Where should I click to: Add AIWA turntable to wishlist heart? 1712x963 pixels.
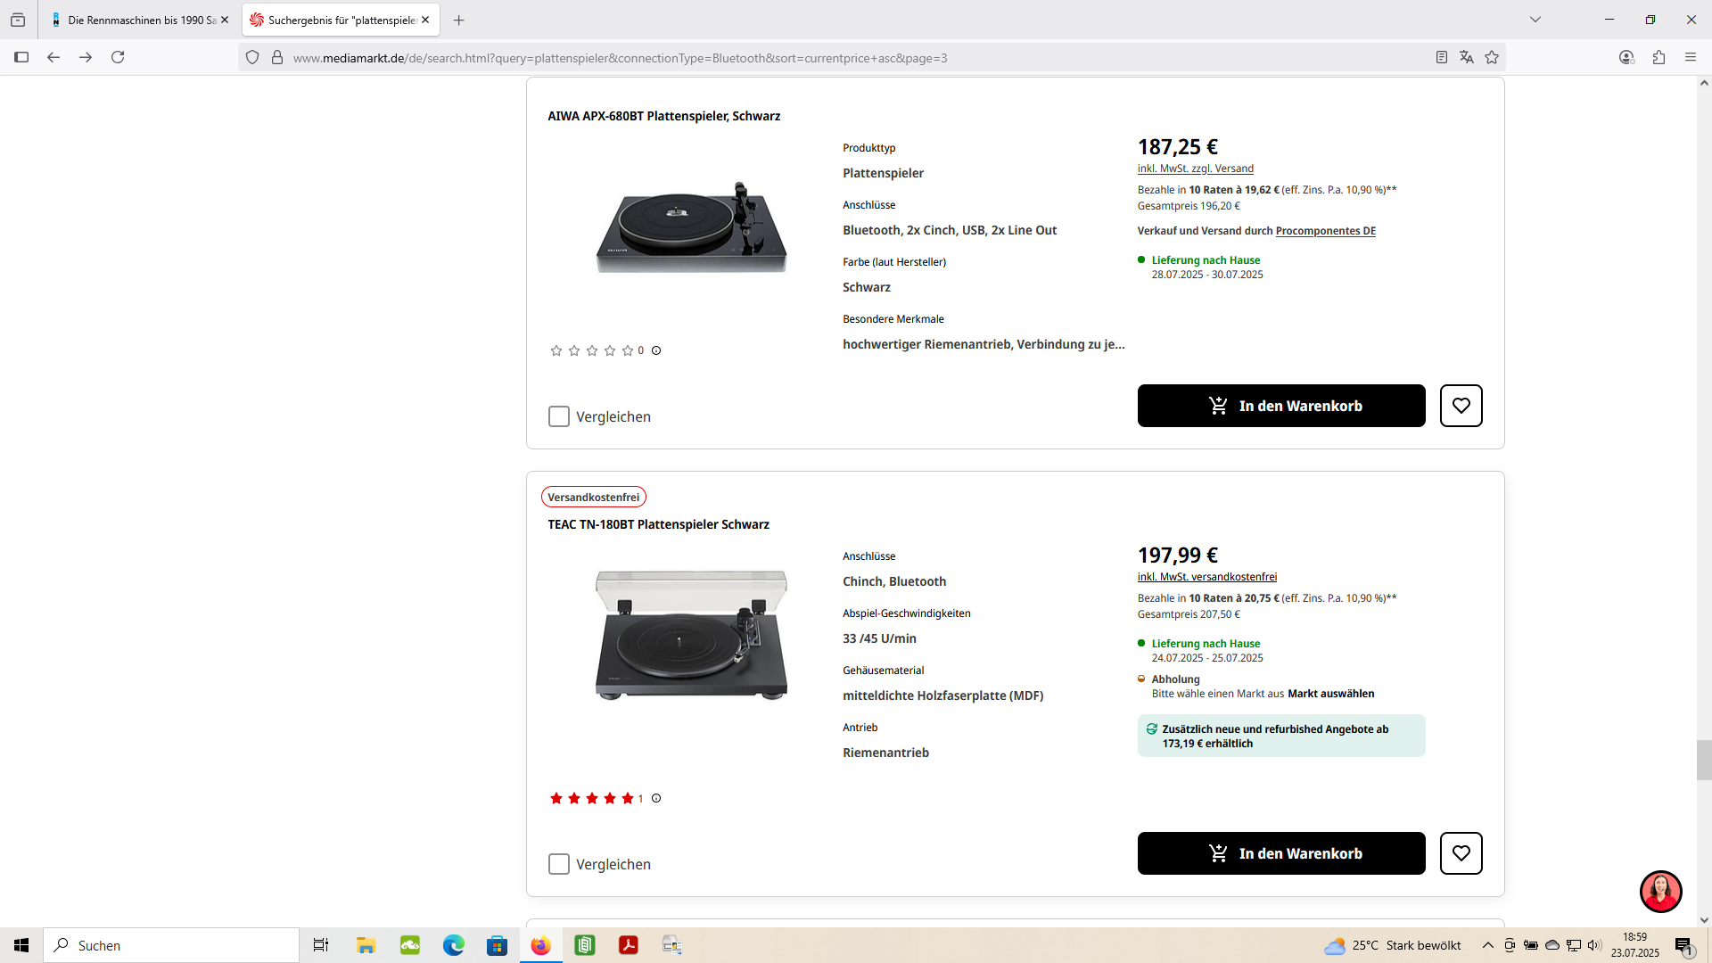(1461, 406)
